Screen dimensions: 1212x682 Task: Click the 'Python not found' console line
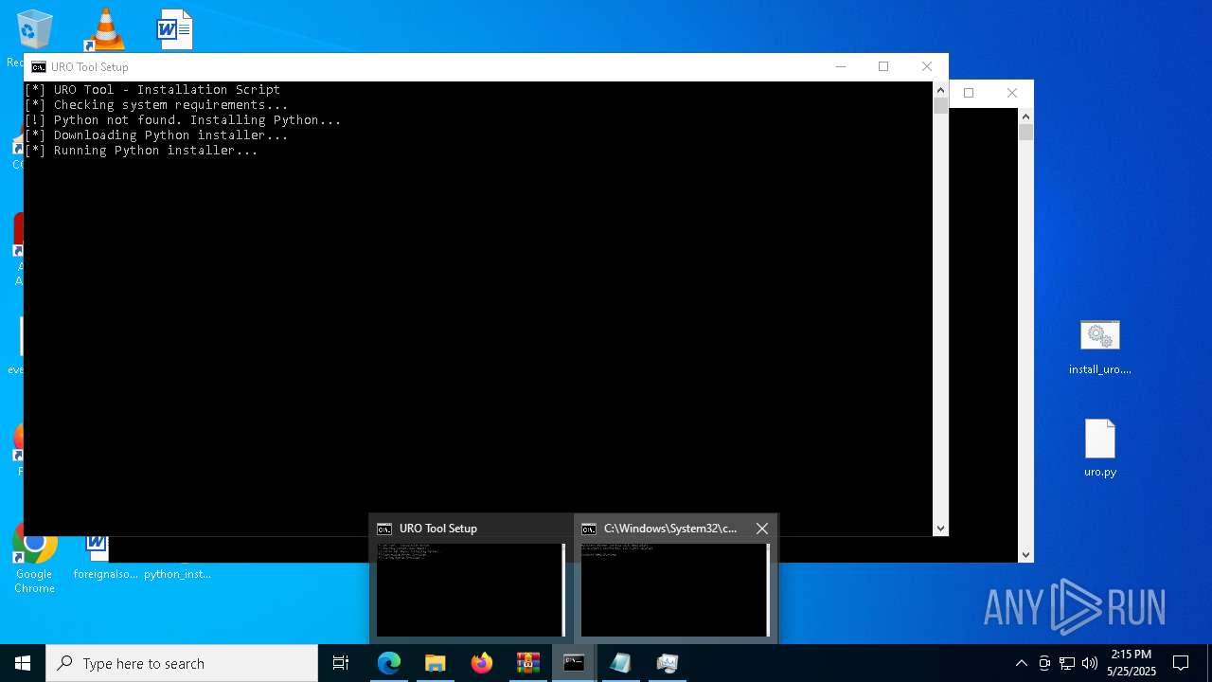(x=183, y=120)
